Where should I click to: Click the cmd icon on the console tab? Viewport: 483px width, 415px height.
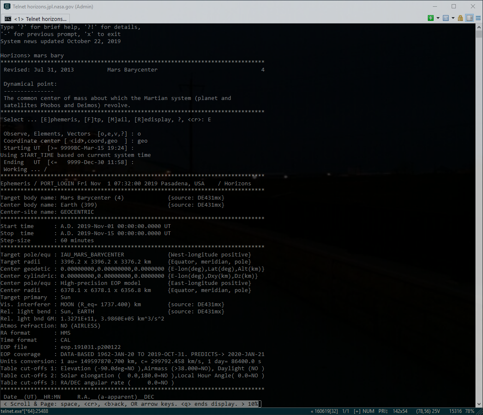click(x=8, y=19)
